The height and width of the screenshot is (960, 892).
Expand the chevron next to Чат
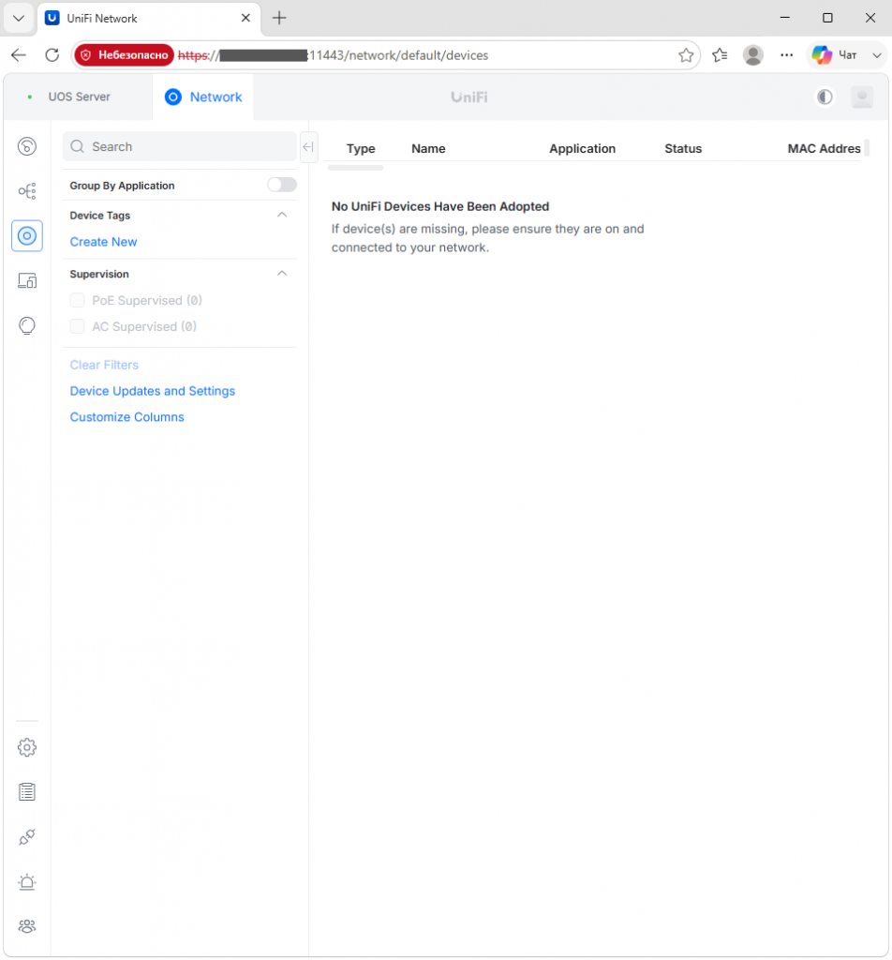pos(877,55)
